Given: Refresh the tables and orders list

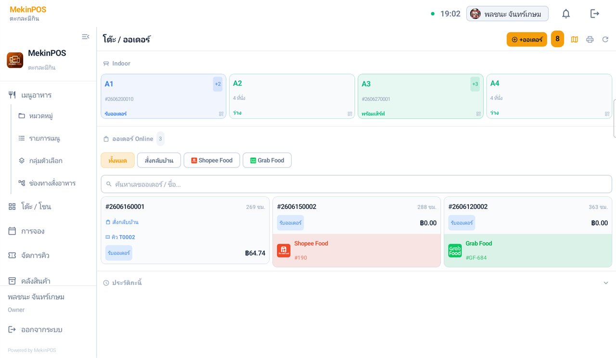Looking at the screenshot, I should 605,39.
